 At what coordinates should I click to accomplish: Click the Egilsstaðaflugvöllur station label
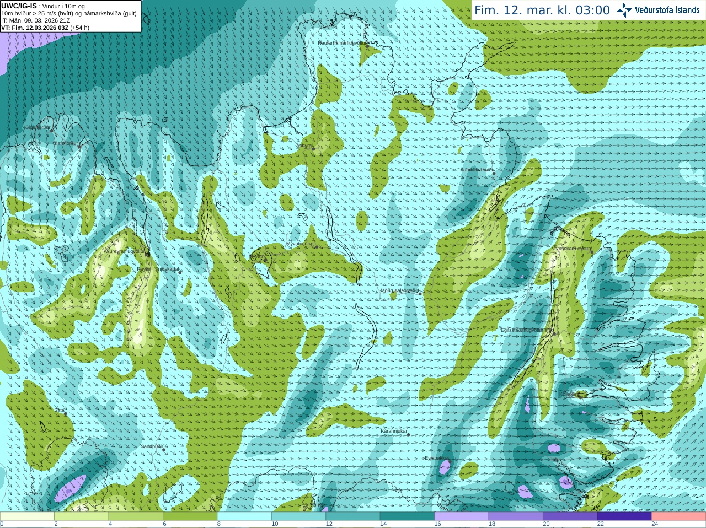[526, 330]
